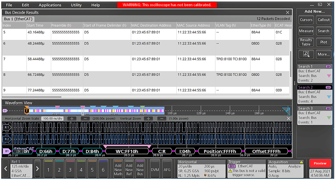Turn on channel 3
335x180 pixels.
[70, 169]
